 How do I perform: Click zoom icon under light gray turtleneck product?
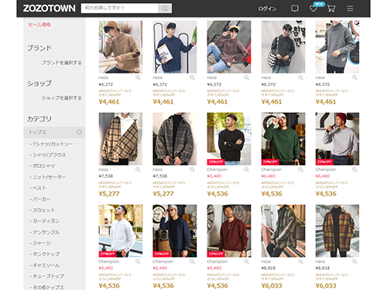pyautogui.click(x=354, y=77)
